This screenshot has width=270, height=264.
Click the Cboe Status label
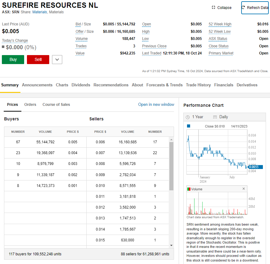[219, 46]
